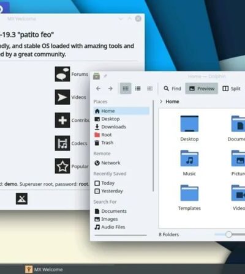The image size is (245, 274).
Task: Click the 8 Folders status text
Action: [169, 234]
